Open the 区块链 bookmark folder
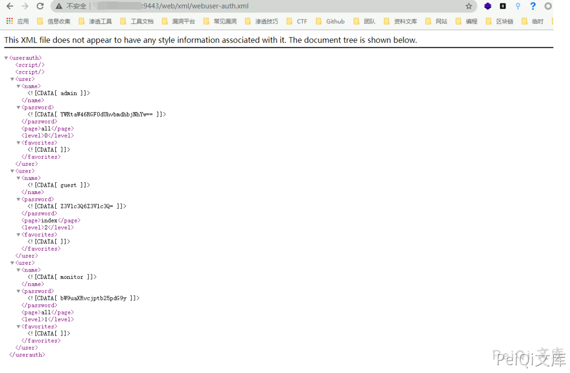The image size is (570, 373). pyautogui.click(x=500, y=21)
